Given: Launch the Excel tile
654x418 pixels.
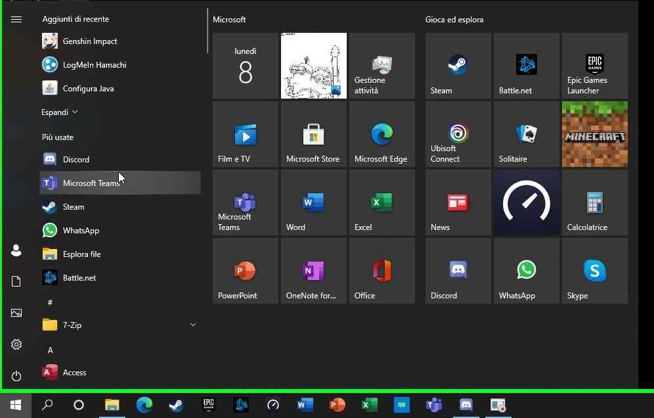Looking at the screenshot, I should pyautogui.click(x=382, y=202).
